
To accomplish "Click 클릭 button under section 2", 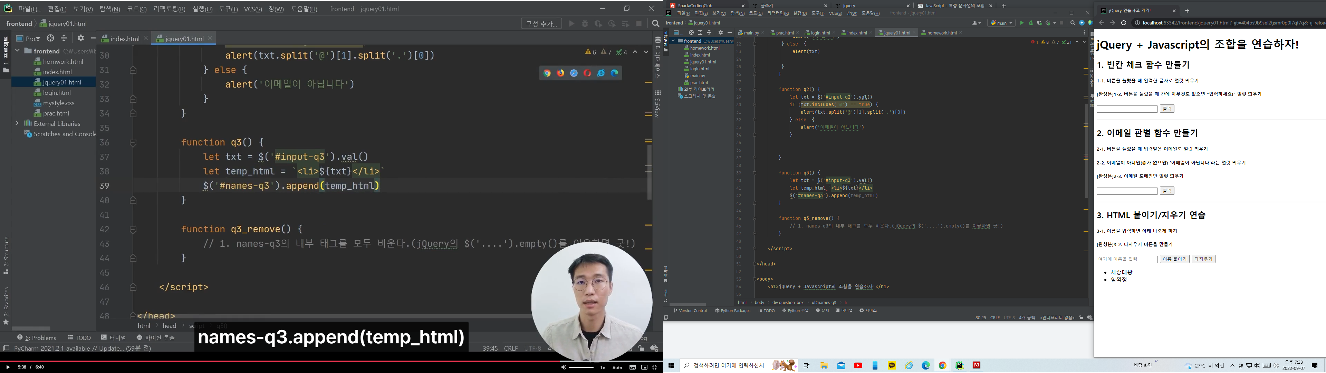I will [x=1167, y=191].
